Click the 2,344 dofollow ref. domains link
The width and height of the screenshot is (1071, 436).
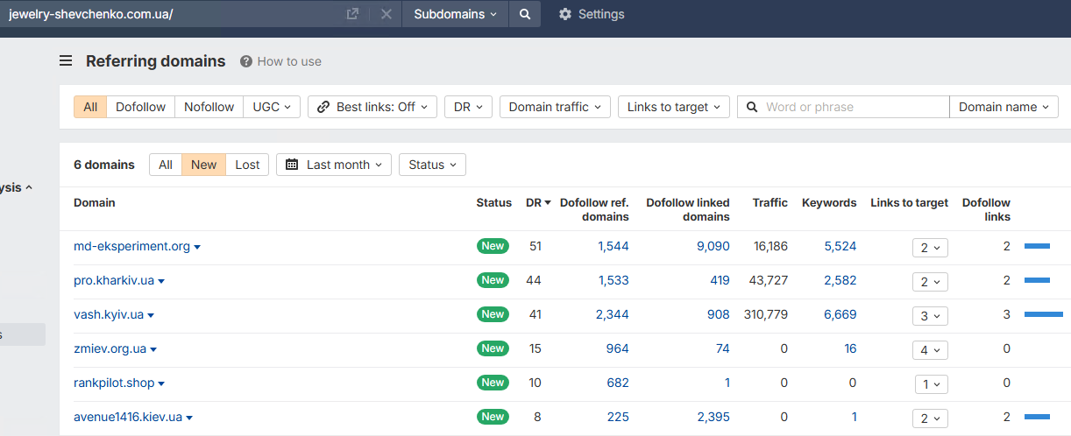(612, 314)
